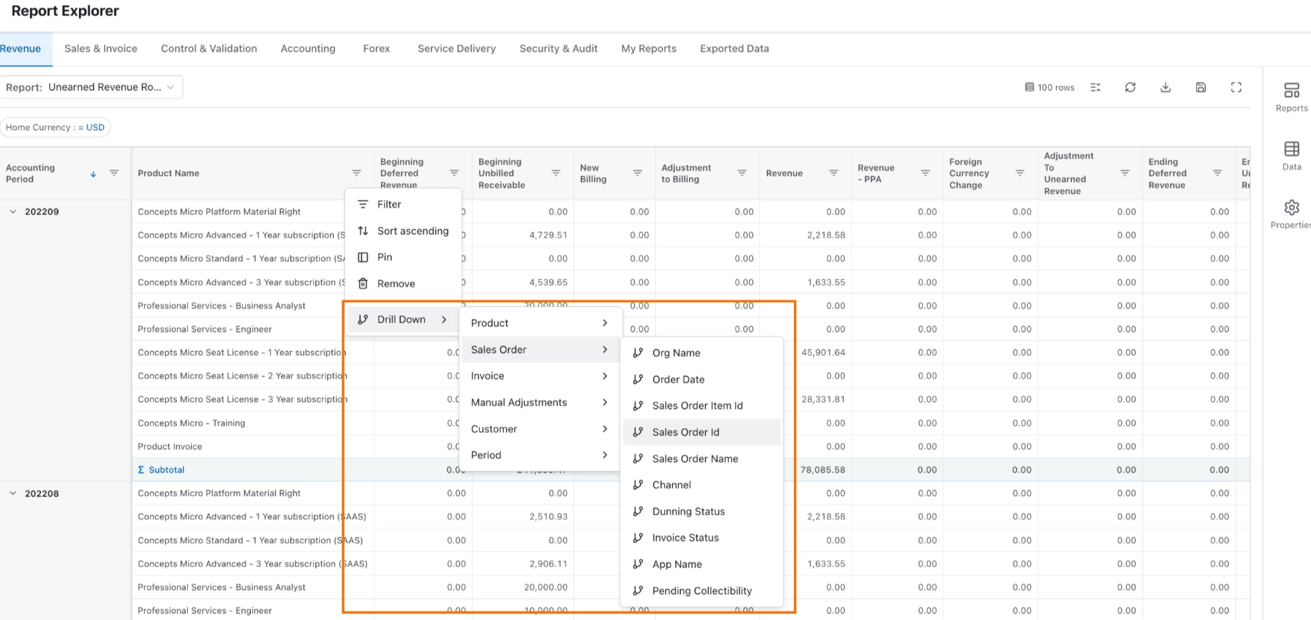
Task: Collapse the 202208 accounting period group
Action: (13, 493)
